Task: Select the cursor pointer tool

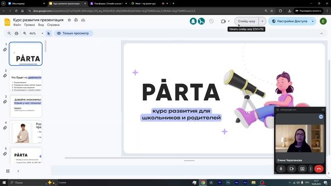Action: click(x=49, y=33)
